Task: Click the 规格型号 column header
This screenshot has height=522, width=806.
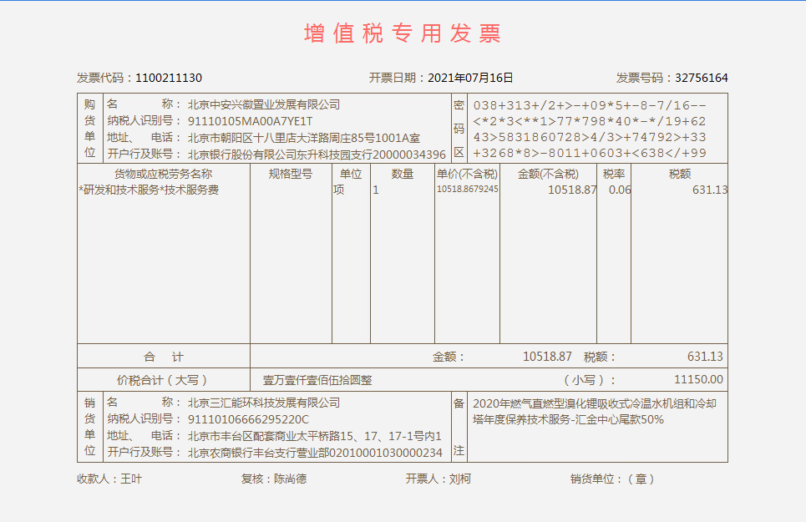Action: click(291, 175)
